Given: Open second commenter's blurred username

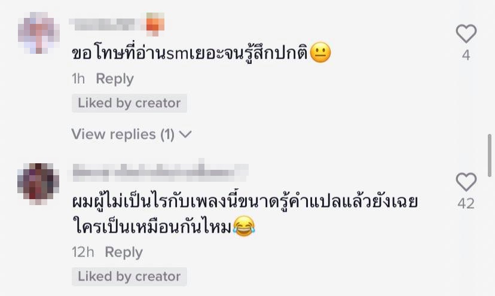Looking at the screenshot, I should click(160, 172).
